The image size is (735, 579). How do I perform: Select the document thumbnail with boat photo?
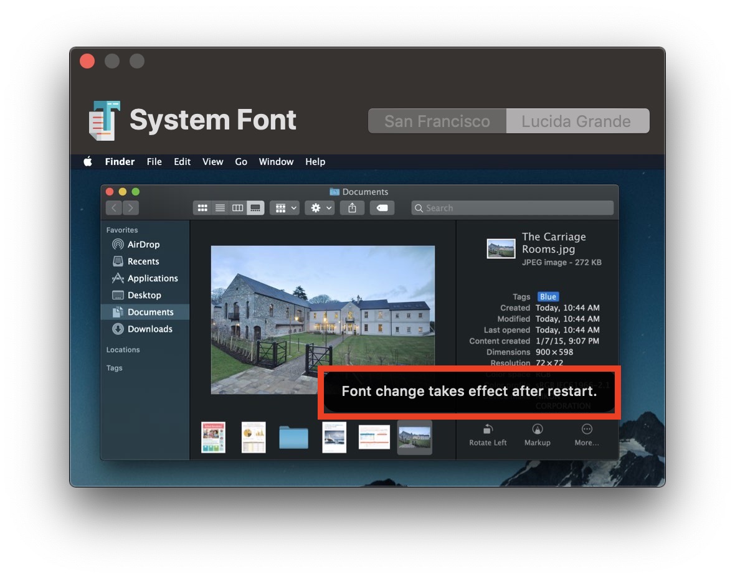tap(334, 437)
